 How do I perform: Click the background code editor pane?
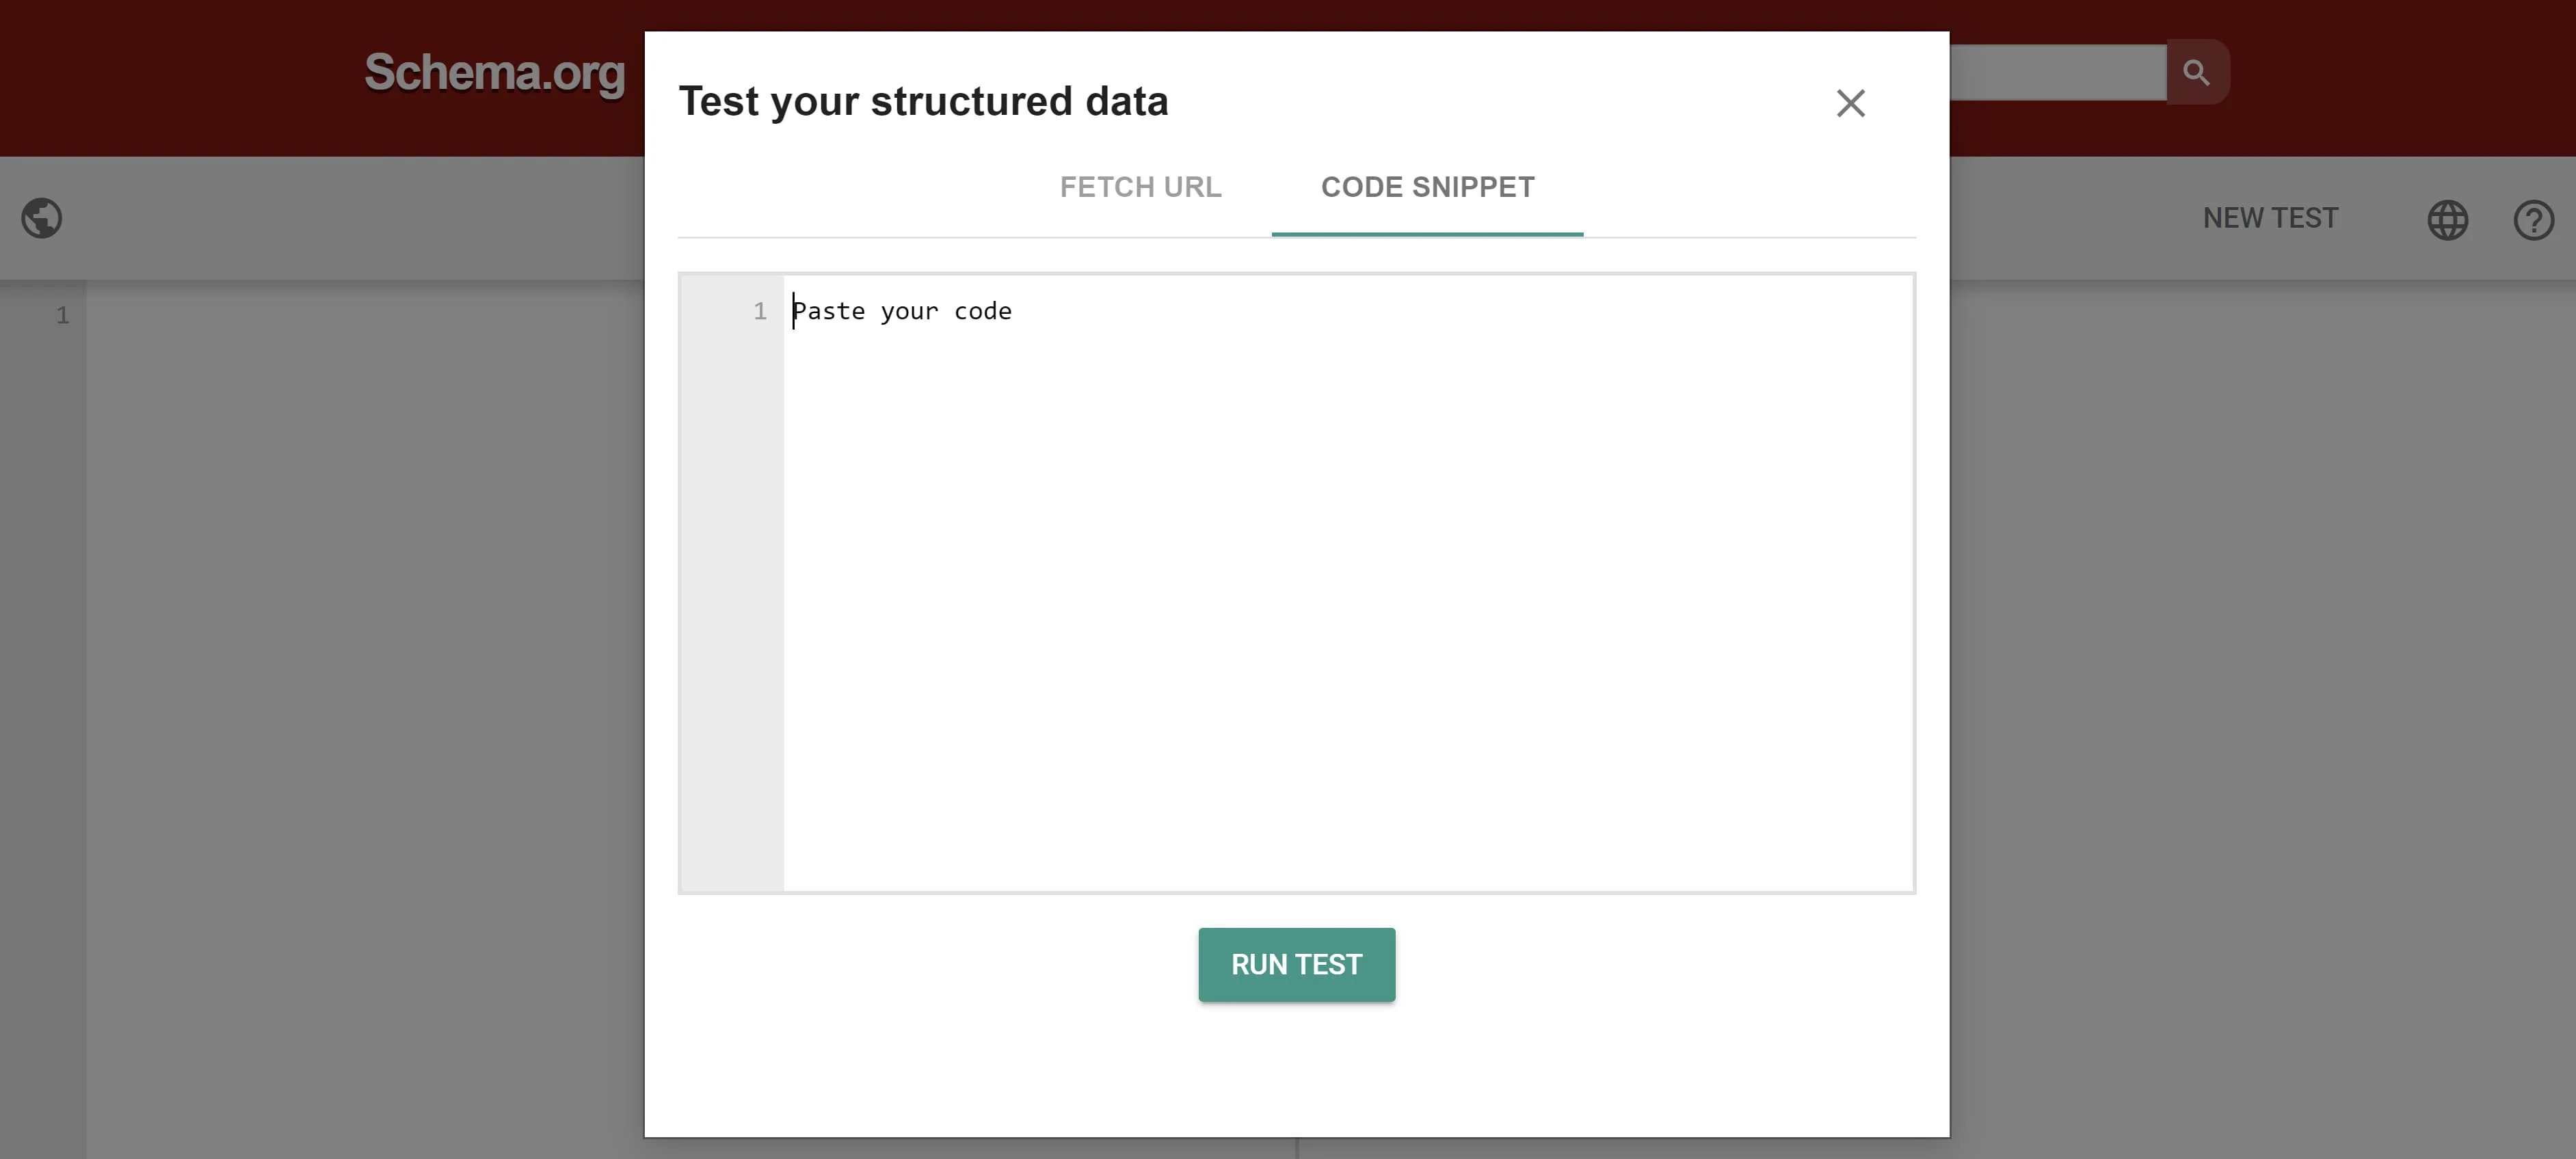(360, 700)
